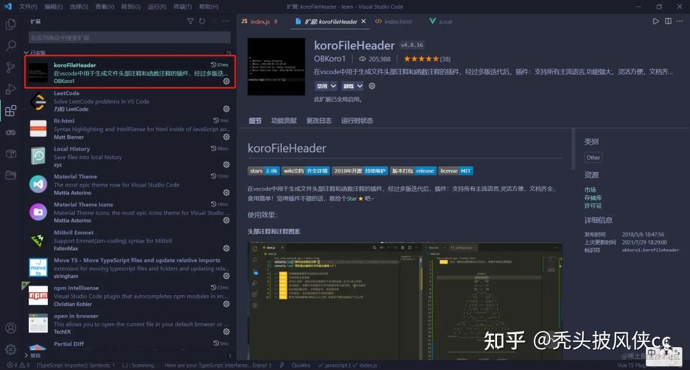
Task: Click the run icon in editor title bar
Action: click(x=655, y=21)
